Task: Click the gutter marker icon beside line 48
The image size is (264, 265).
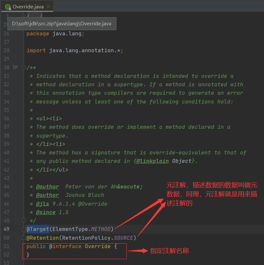Action: (24, 221)
